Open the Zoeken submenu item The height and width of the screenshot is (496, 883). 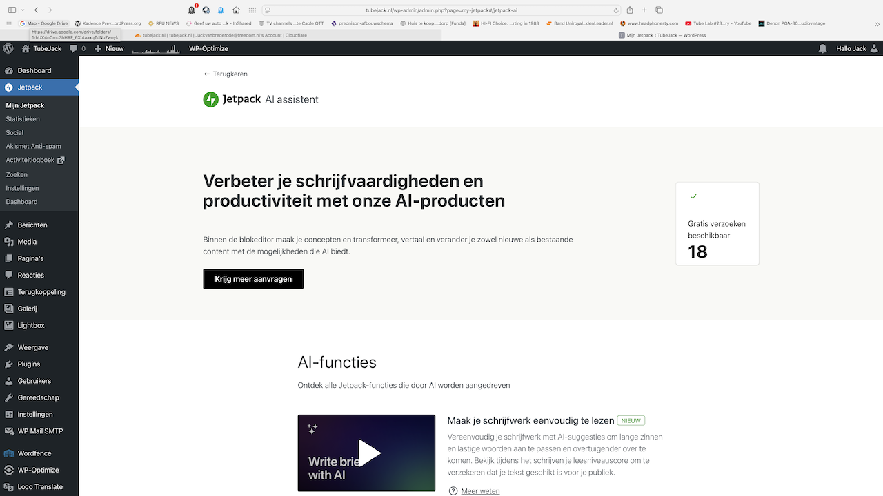click(17, 174)
